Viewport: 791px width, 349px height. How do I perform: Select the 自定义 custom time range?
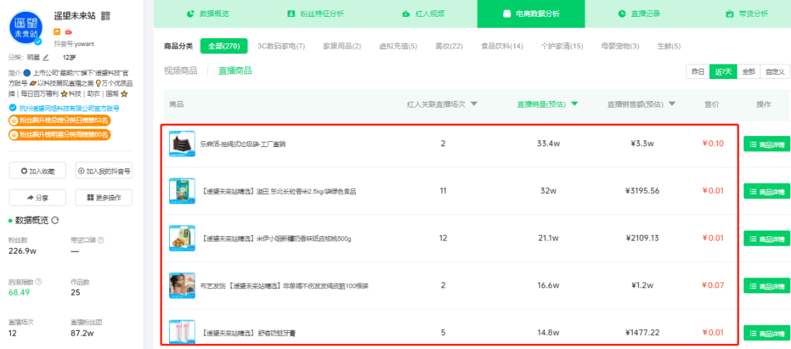click(775, 72)
